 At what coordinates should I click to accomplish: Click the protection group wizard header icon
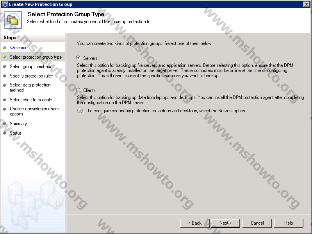(13, 19)
